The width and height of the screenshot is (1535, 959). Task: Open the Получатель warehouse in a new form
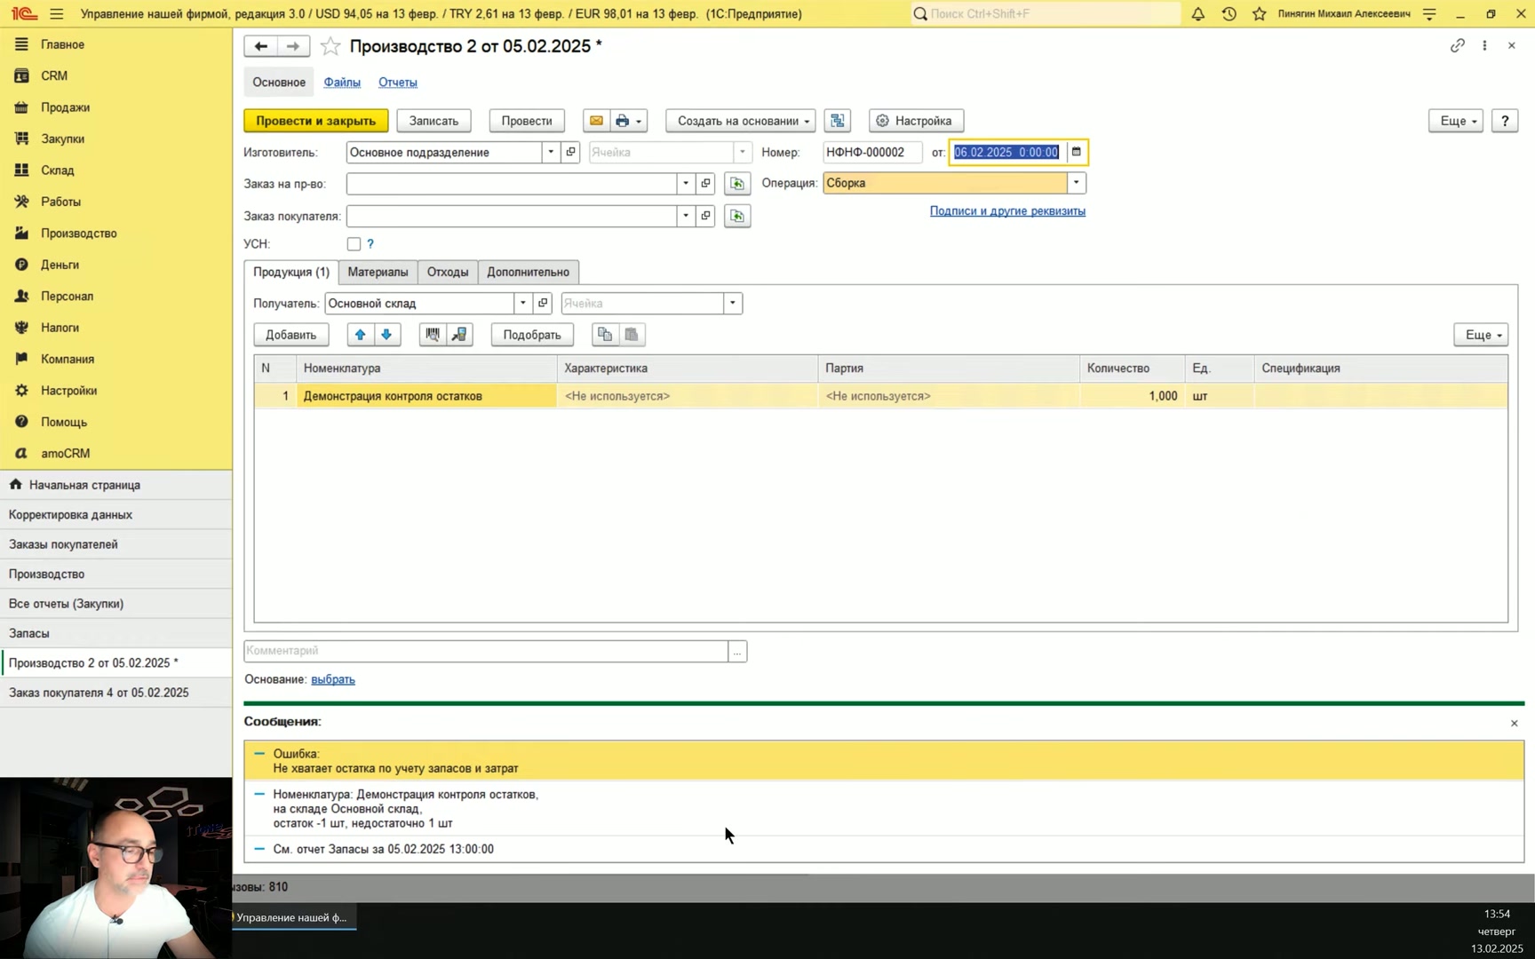pos(543,304)
